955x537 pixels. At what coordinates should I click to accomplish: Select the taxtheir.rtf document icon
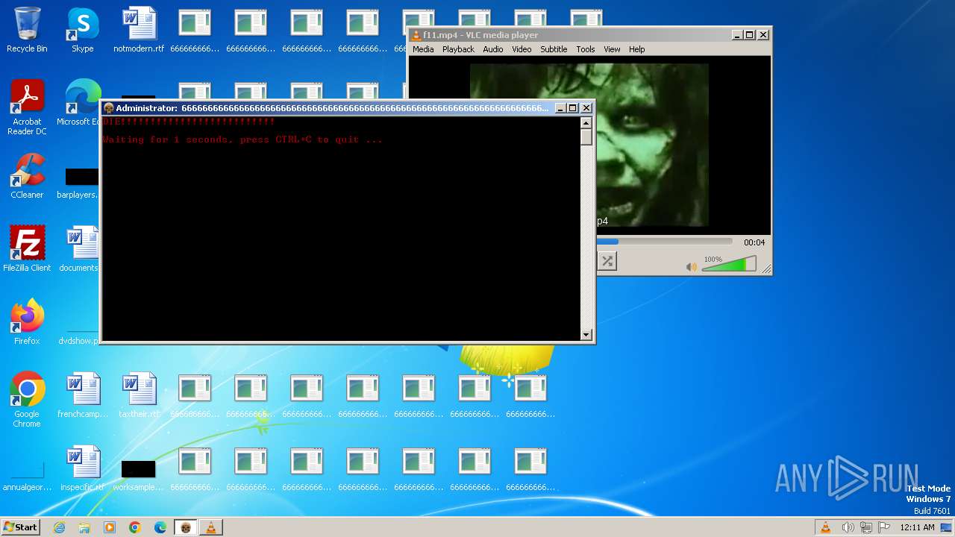coord(139,396)
